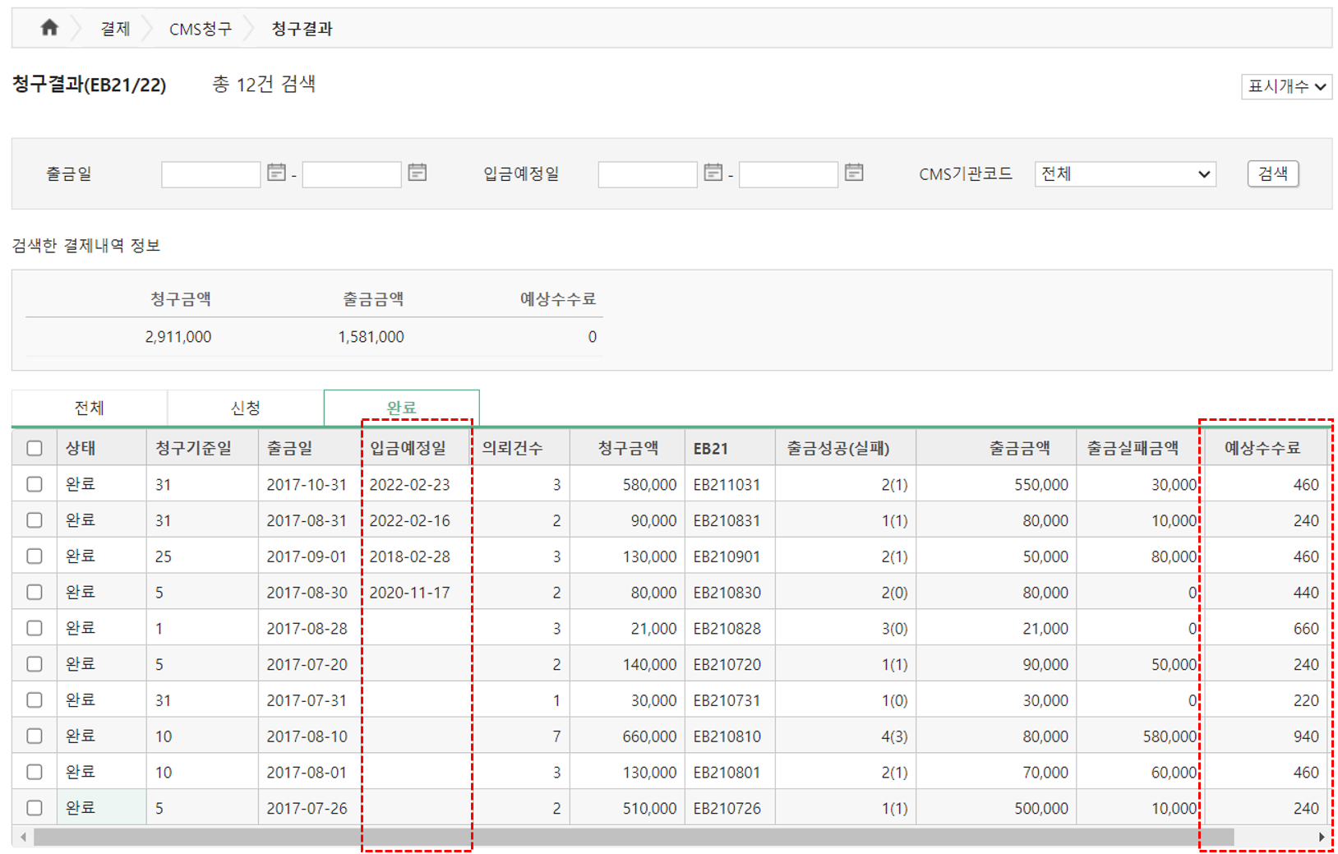Switch to the 전체 tab

[90, 408]
